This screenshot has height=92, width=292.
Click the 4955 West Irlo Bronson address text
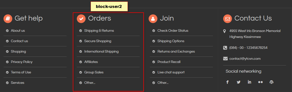click(255, 34)
